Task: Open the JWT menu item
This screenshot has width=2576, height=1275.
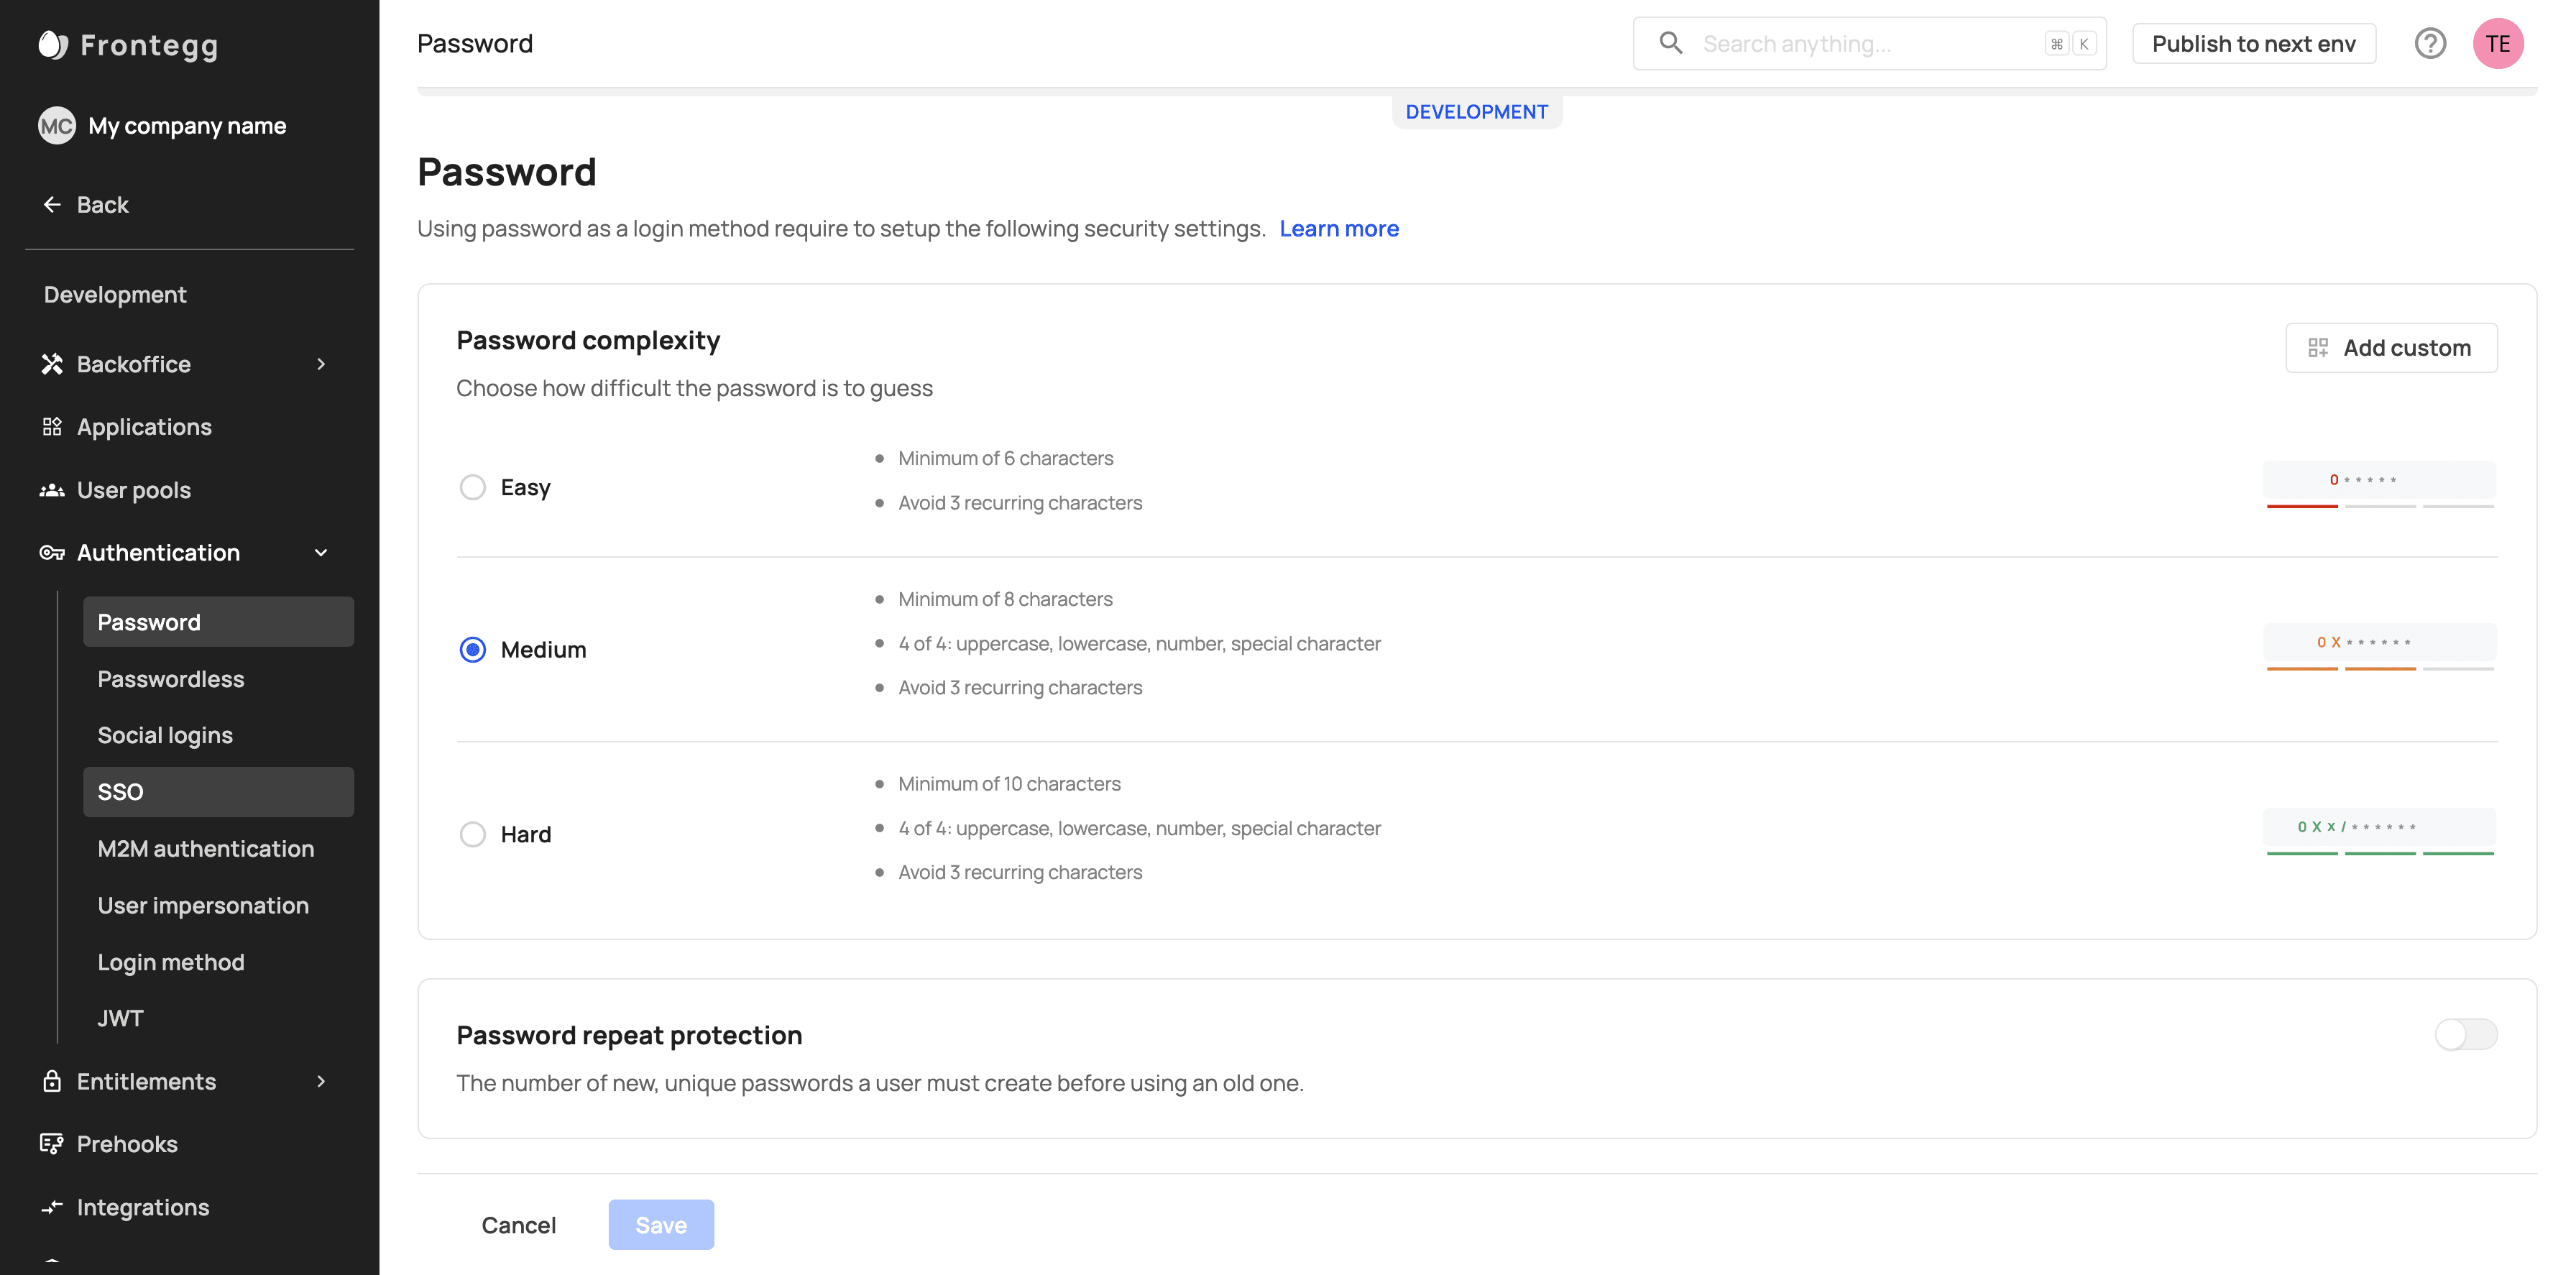Action: (218, 1018)
